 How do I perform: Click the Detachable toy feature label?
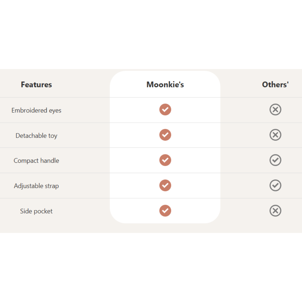(x=36, y=136)
